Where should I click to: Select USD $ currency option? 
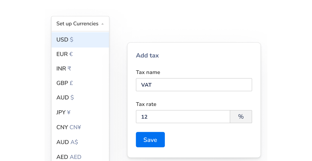tap(80, 40)
